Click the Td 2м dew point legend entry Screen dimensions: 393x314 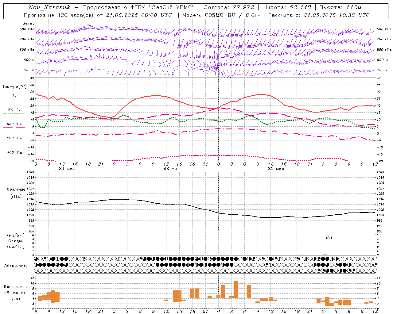(14, 110)
